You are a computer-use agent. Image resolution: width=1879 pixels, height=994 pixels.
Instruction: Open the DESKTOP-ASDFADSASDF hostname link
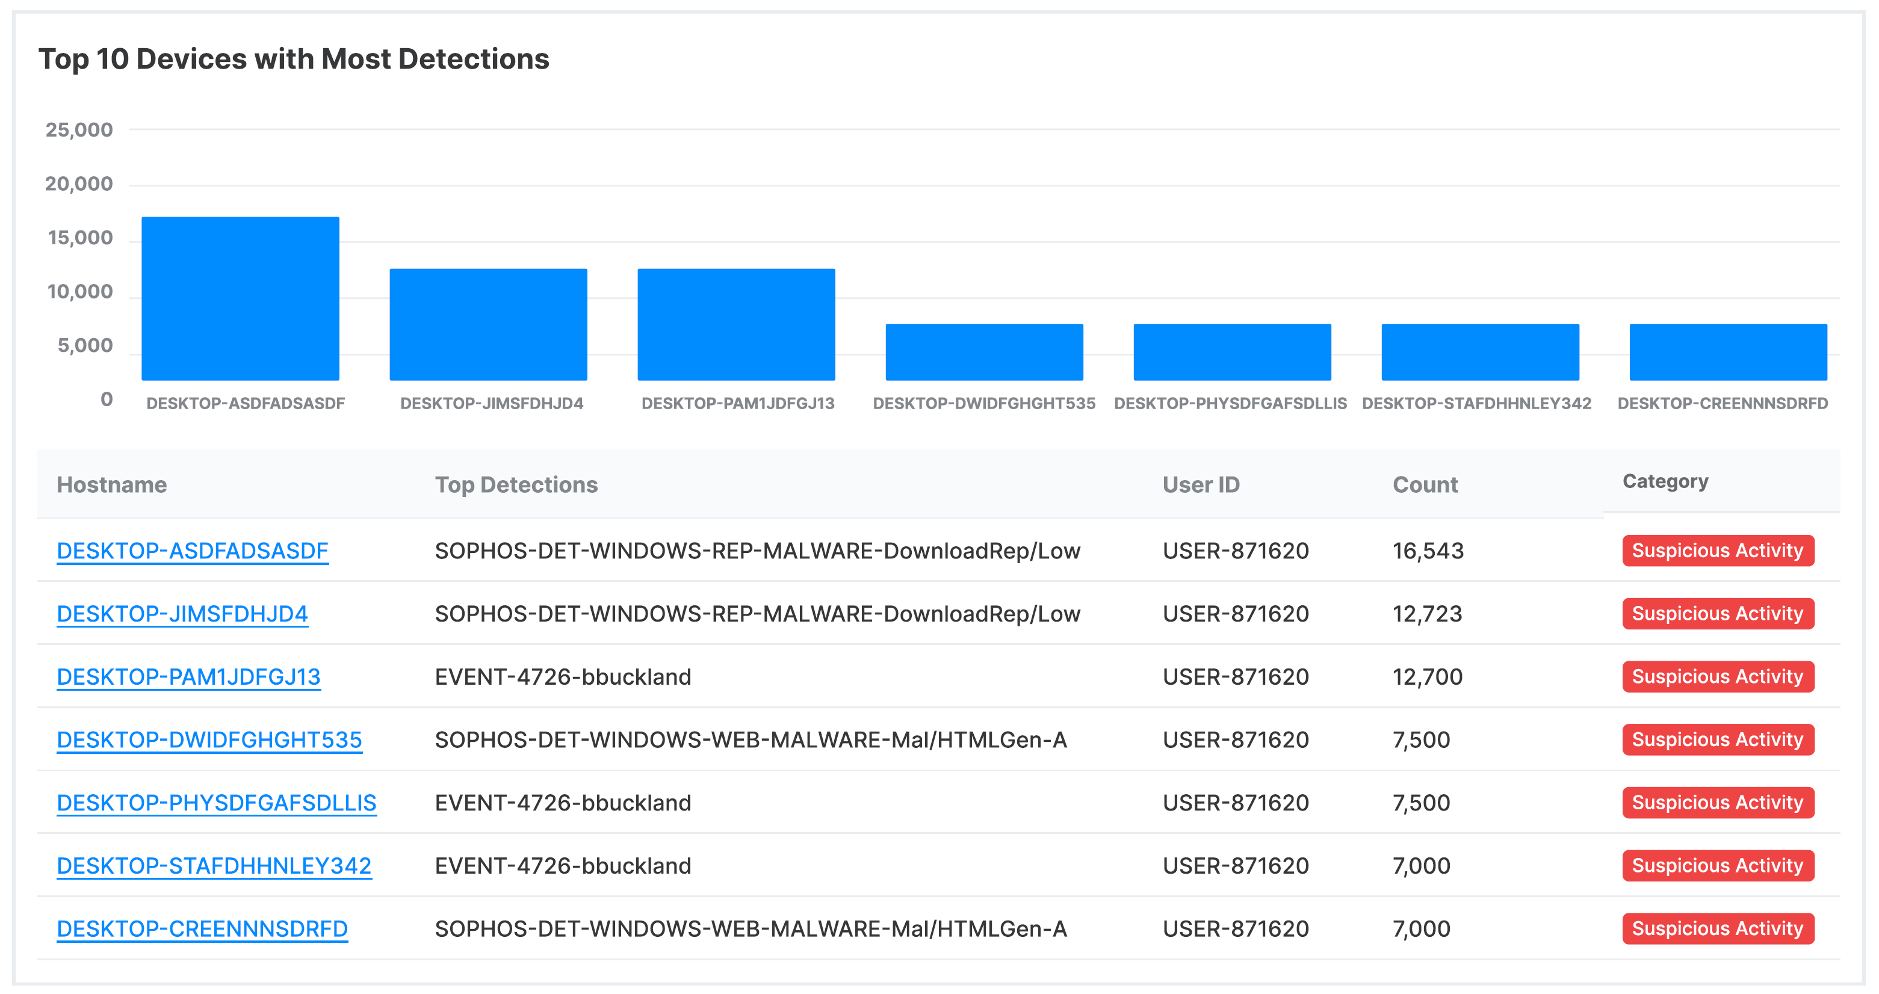[192, 551]
